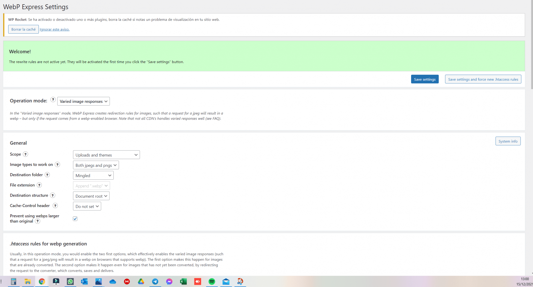Click the Borrar la caché button
Viewport: 533px width, 287px height.
tap(23, 29)
